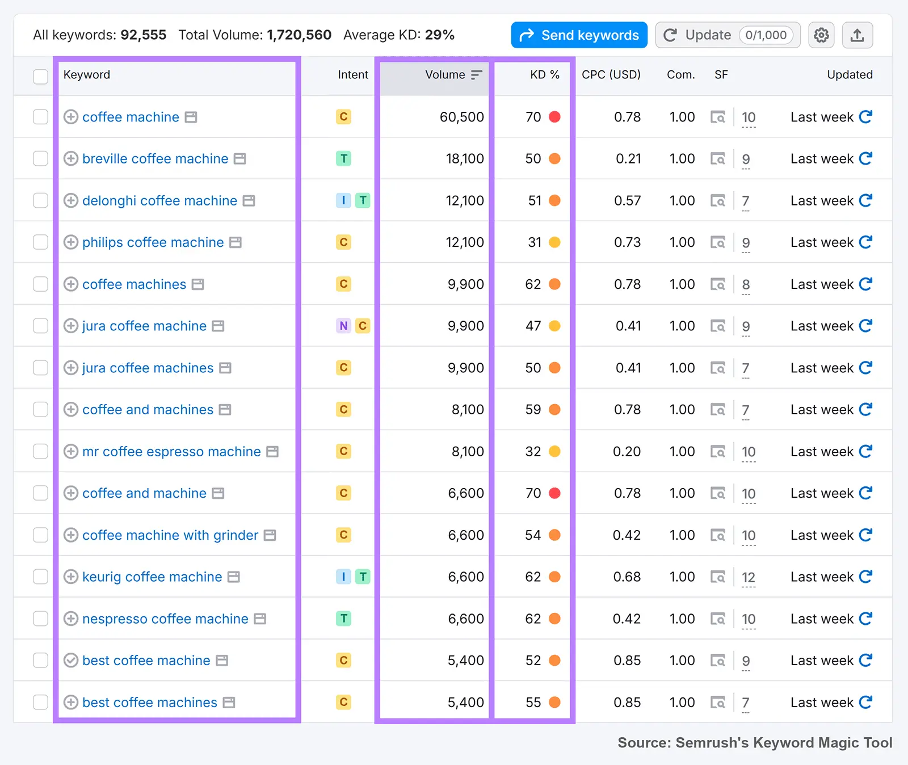This screenshot has height=765, width=908.
Task: Add 'nespresso coffee machine' using the plus icon
Action: pyautogui.click(x=70, y=619)
